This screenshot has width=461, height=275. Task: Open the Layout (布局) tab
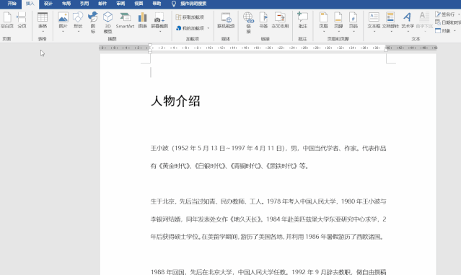point(66,4)
